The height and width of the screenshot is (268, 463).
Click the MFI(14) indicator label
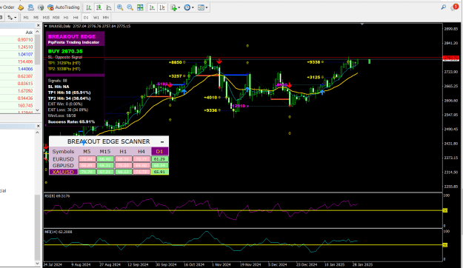[x=59, y=232]
